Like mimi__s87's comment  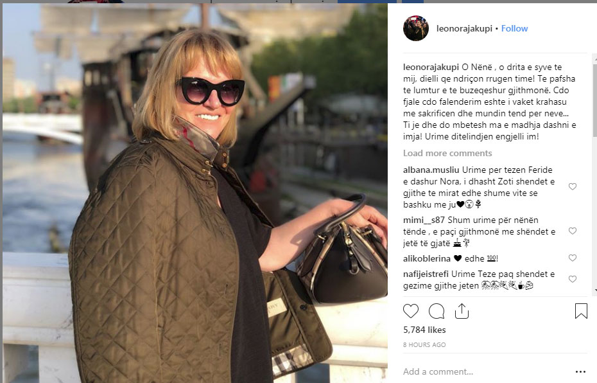572,231
